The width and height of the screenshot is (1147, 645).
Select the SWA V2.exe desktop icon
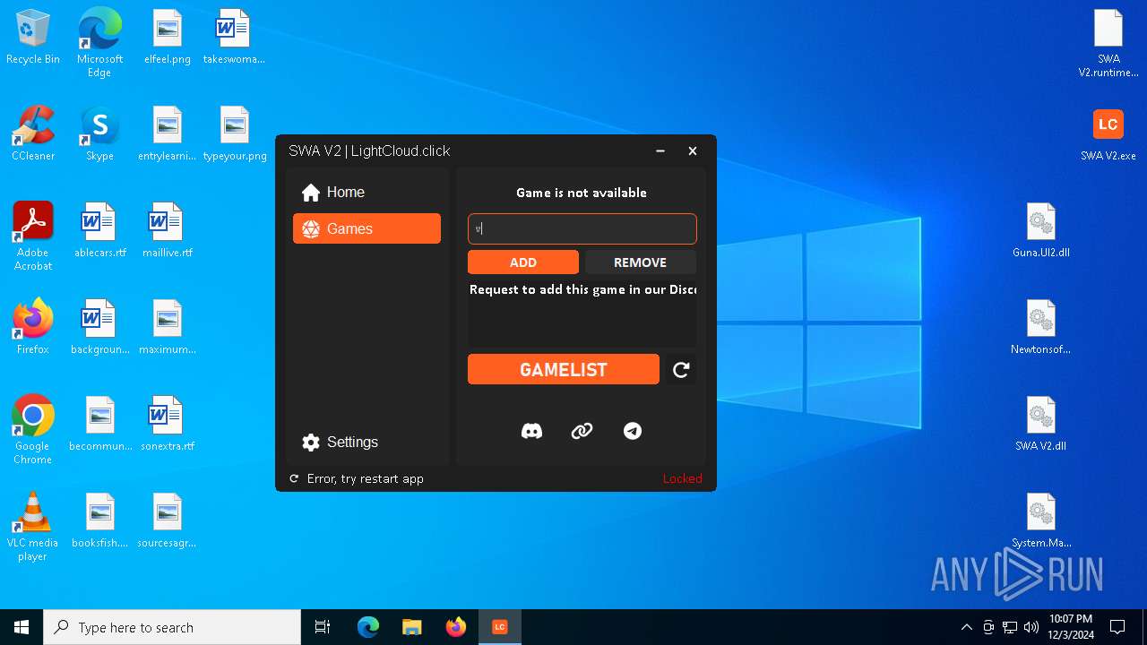1108,133
